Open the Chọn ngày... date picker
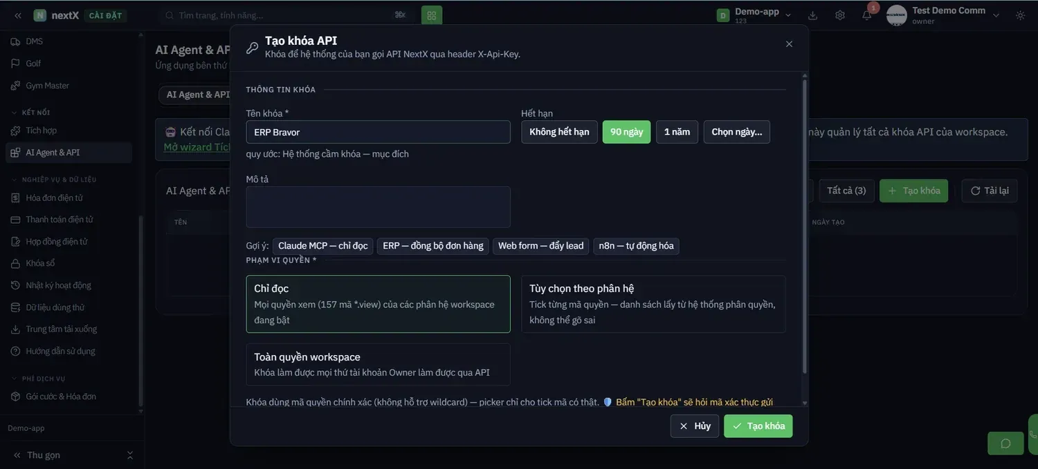The width and height of the screenshot is (1038, 469). click(737, 132)
